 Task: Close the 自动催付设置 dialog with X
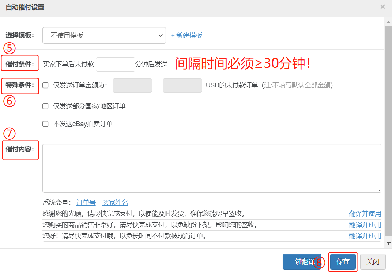pyautogui.click(x=382, y=7)
